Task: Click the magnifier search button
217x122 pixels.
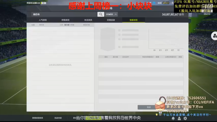Action: pyautogui.click(x=101, y=14)
